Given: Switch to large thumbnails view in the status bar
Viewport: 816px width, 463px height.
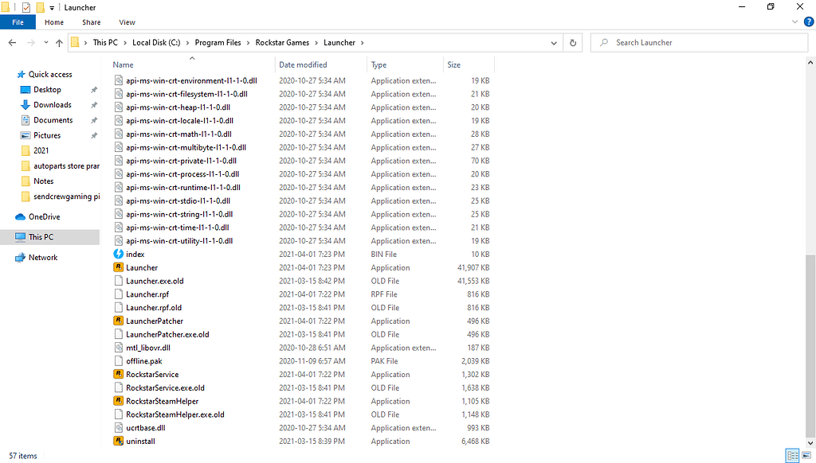Looking at the screenshot, I should [806, 455].
